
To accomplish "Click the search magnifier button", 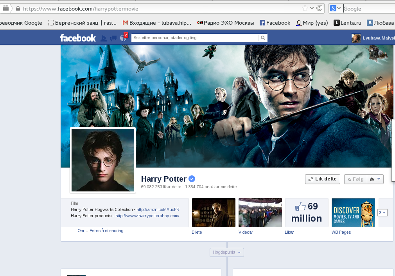I will 263,38.
